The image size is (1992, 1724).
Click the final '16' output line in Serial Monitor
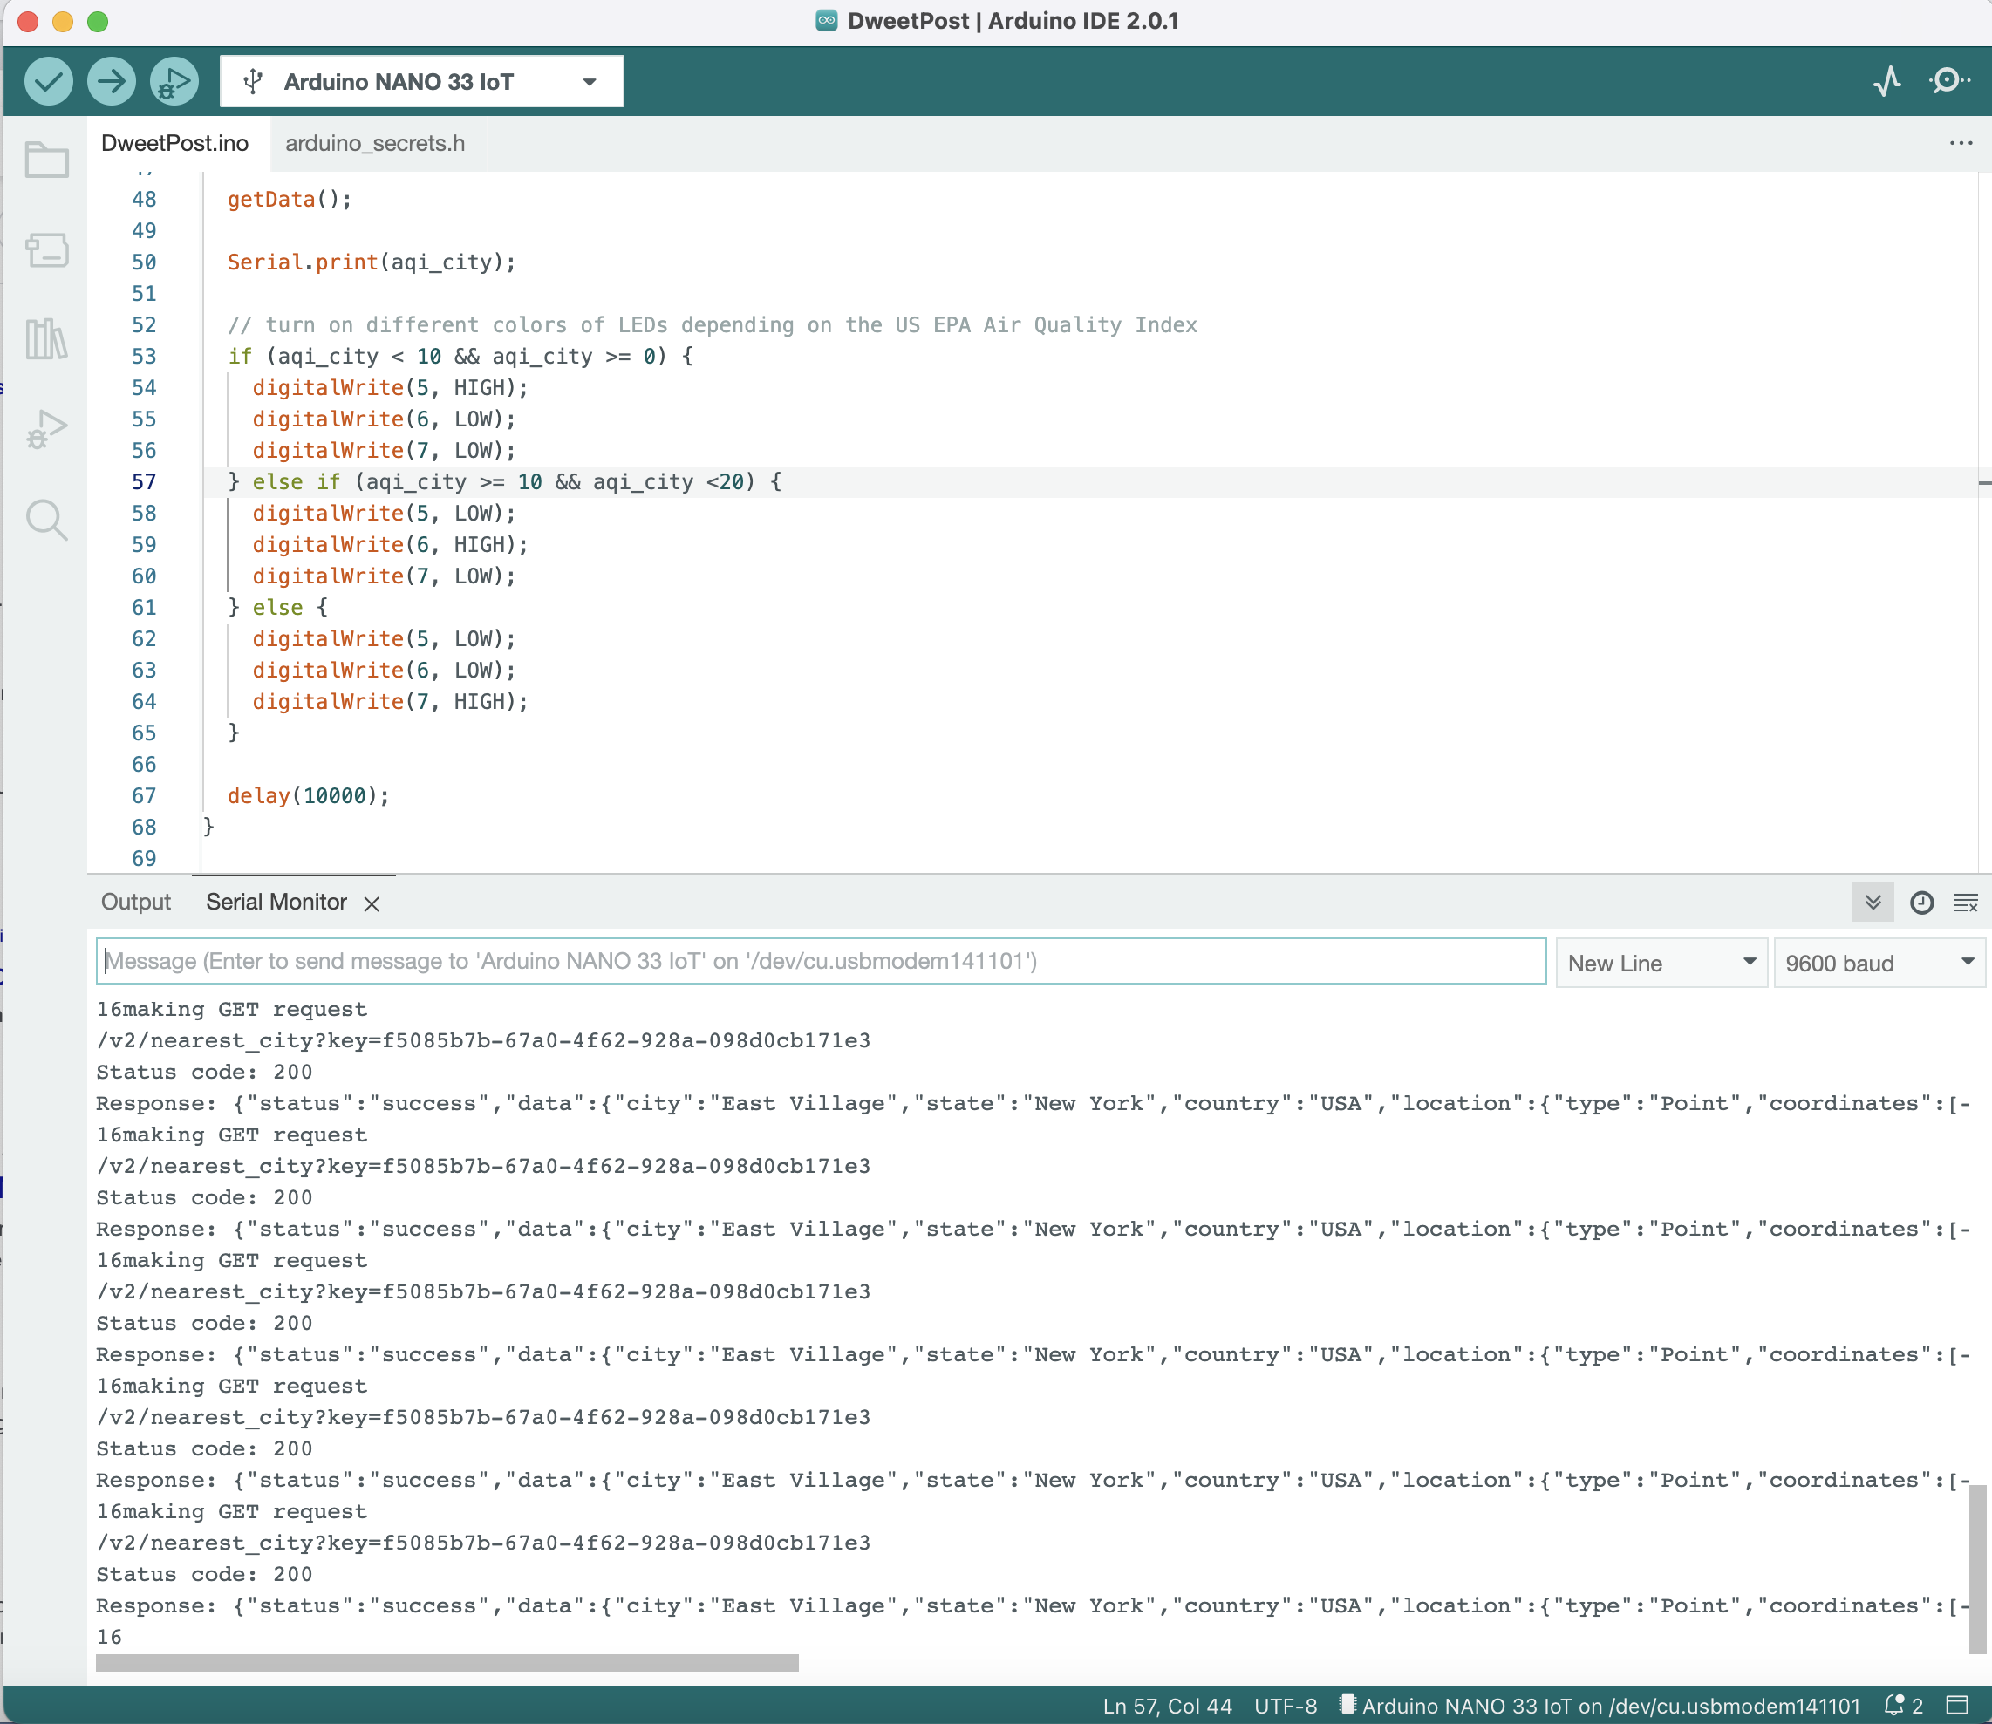pos(109,1638)
